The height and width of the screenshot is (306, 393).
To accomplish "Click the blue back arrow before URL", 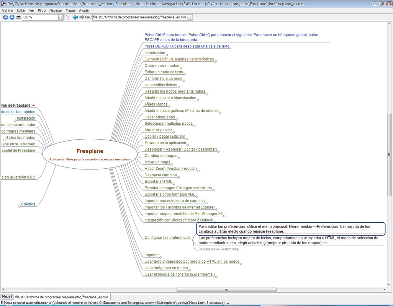I will click(x=75, y=17).
